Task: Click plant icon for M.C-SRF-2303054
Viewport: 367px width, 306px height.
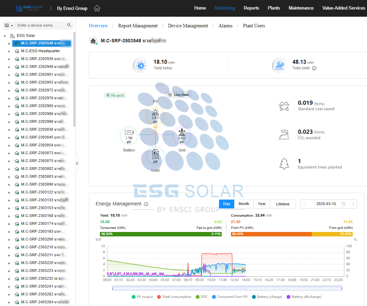Action: pyautogui.click(x=17, y=145)
